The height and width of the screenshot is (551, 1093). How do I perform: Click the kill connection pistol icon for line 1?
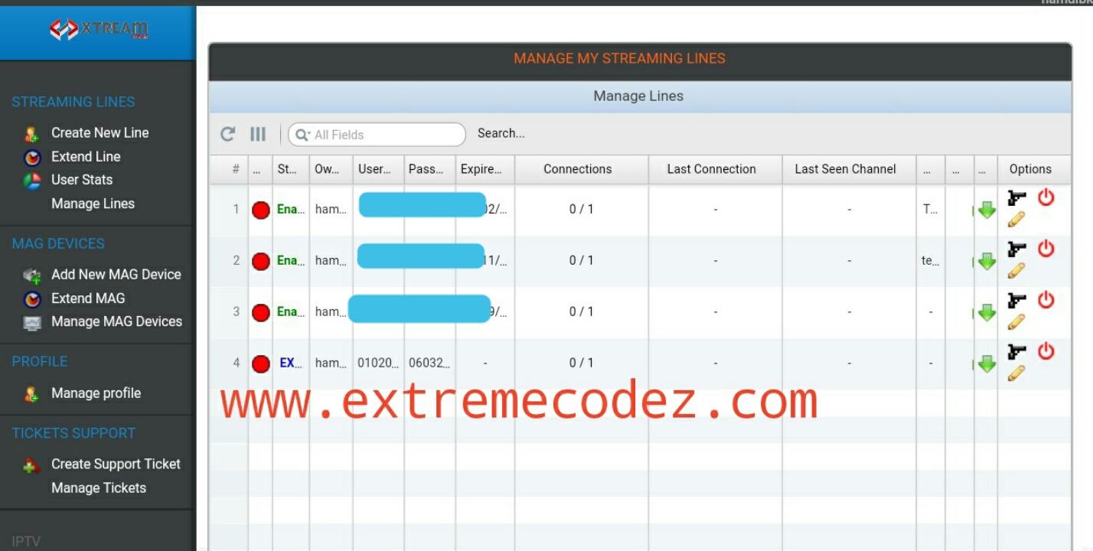click(1016, 197)
